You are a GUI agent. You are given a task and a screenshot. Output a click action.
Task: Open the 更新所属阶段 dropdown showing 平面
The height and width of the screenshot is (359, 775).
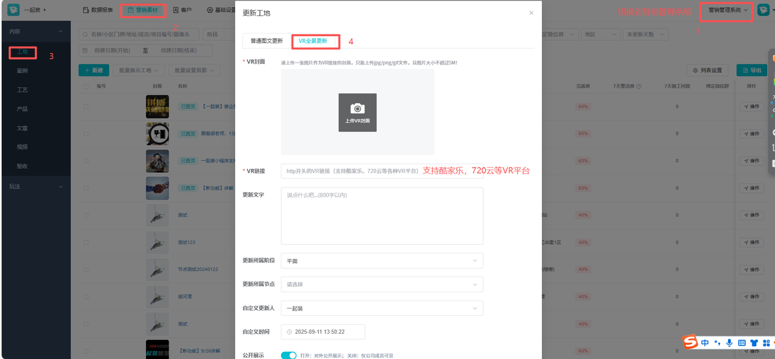[x=382, y=261]
